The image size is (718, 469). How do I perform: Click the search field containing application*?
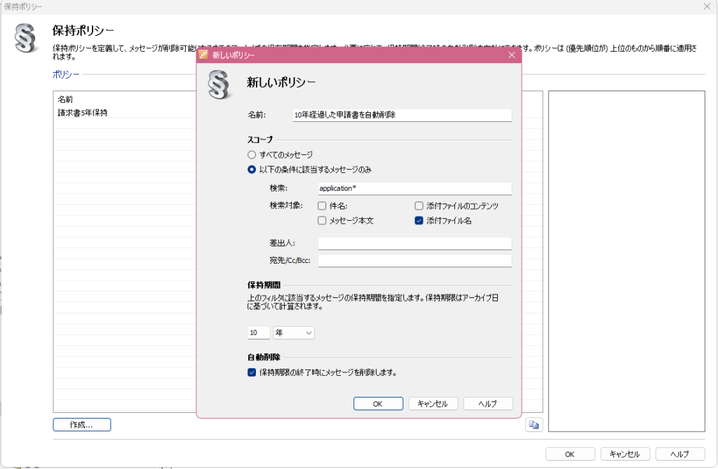click(x=414, y=188)
